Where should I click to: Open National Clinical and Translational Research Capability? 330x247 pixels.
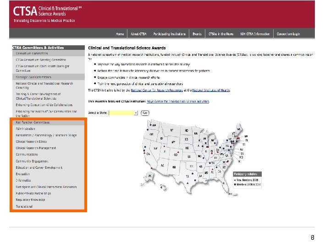coord(44,86)
